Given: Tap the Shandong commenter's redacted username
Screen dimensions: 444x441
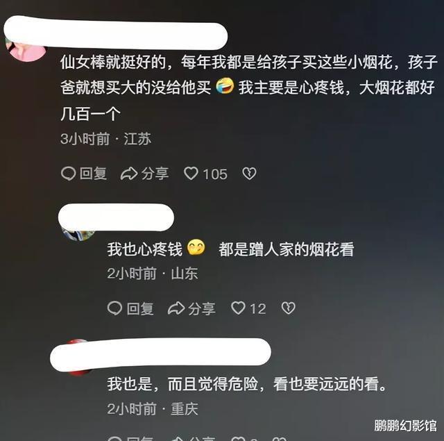Looking at the screenshot, I should click(116, 217).
